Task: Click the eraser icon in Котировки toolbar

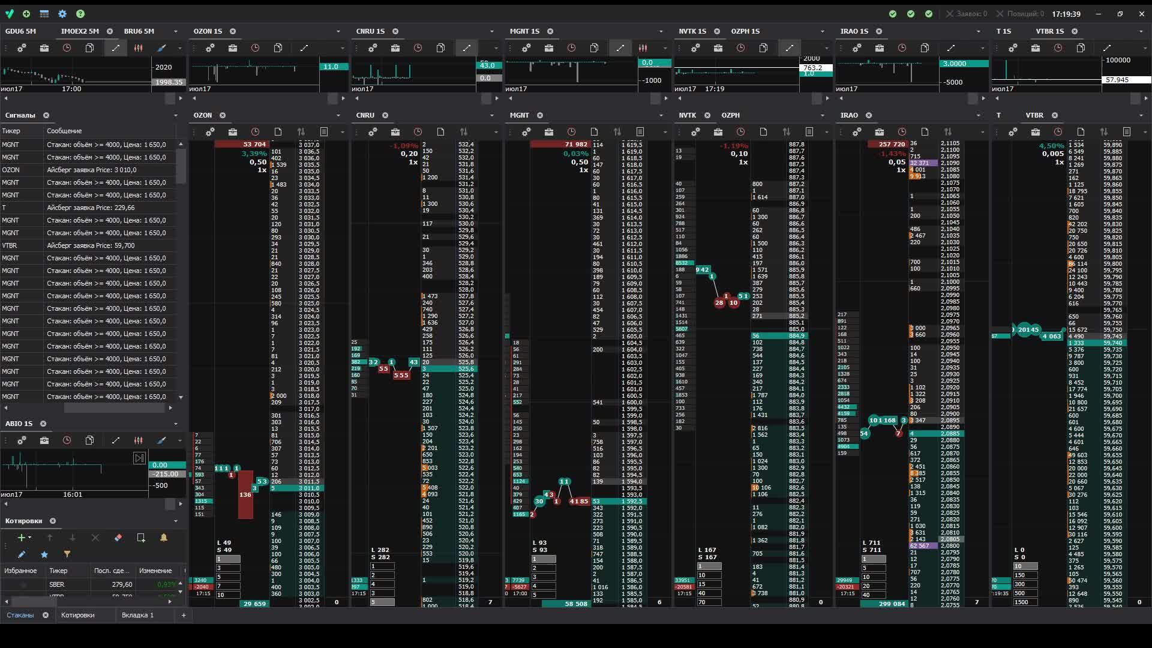Action: click(x=118, y=538)
